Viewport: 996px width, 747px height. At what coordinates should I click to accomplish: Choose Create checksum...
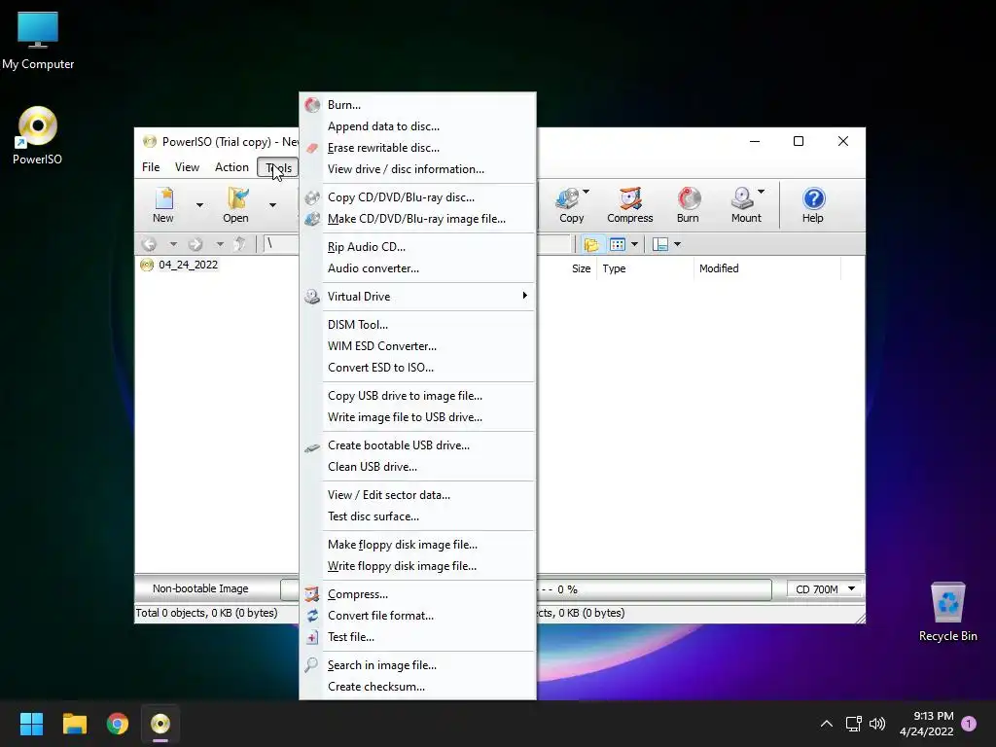click(417, 687)
